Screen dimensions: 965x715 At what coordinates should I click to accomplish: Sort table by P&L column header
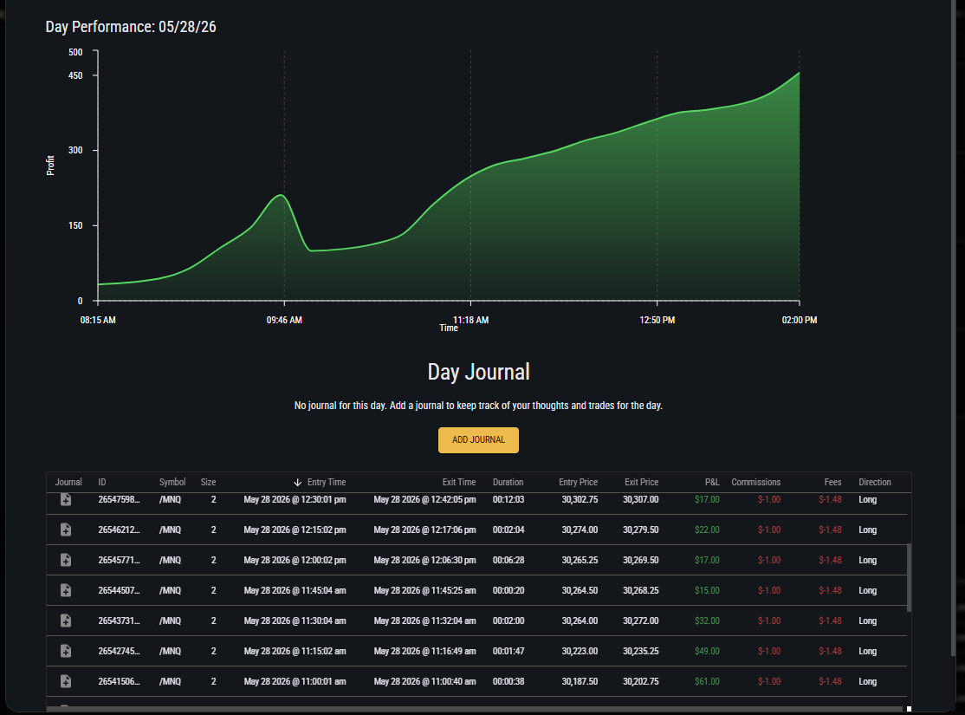click(712, 482)
